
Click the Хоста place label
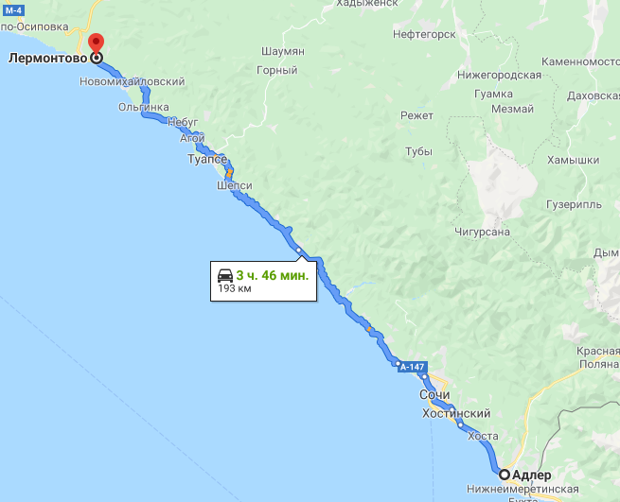coord(483,436)
